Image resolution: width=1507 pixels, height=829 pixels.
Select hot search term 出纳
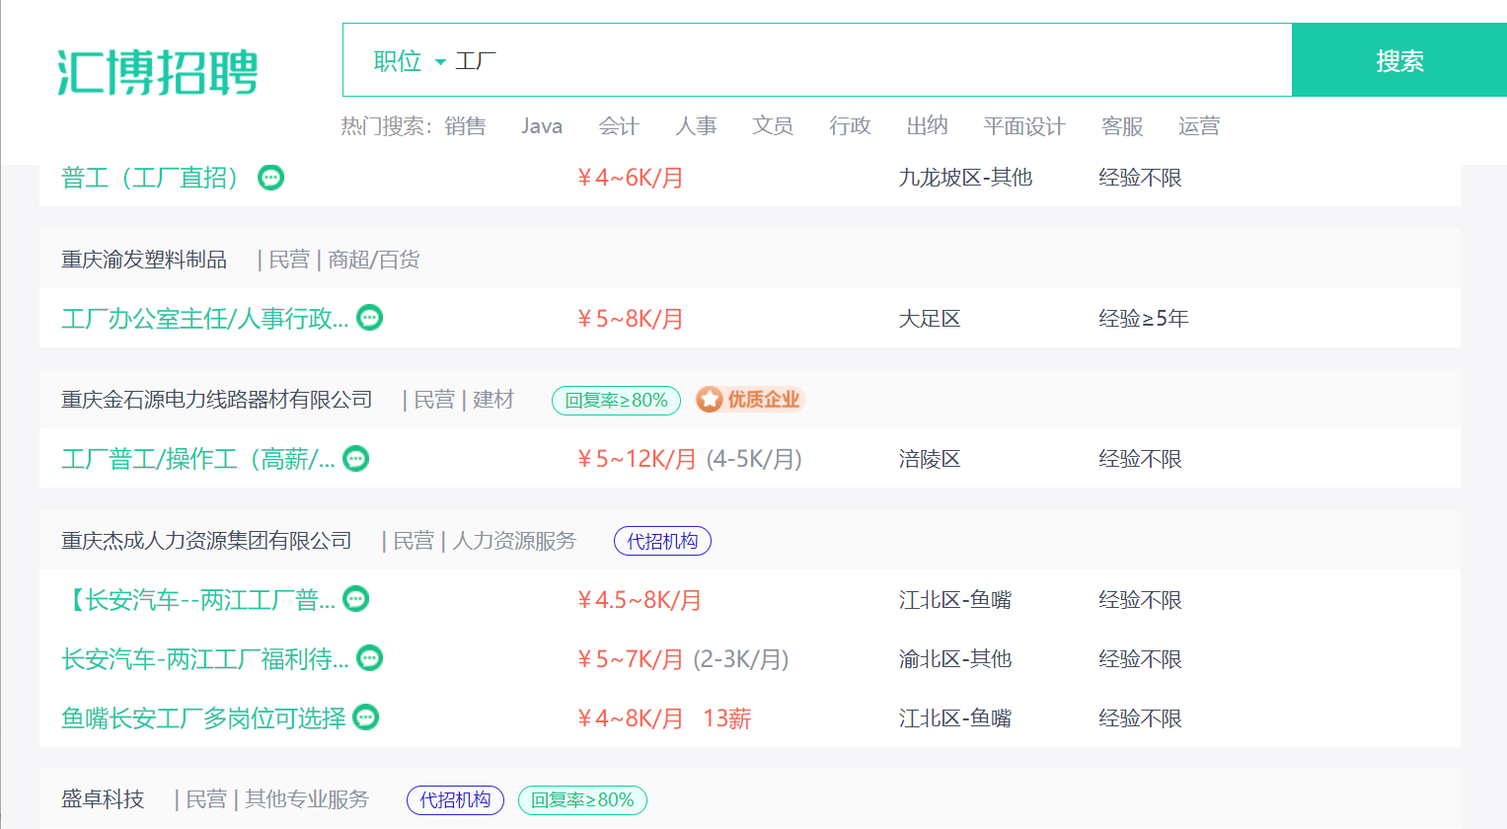click(x=927, y=126)
